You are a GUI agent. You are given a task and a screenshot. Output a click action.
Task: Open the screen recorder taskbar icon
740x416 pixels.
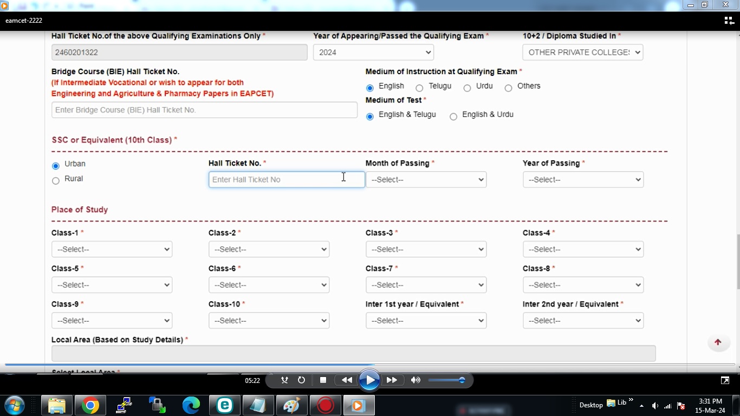[x=326, y=405]
